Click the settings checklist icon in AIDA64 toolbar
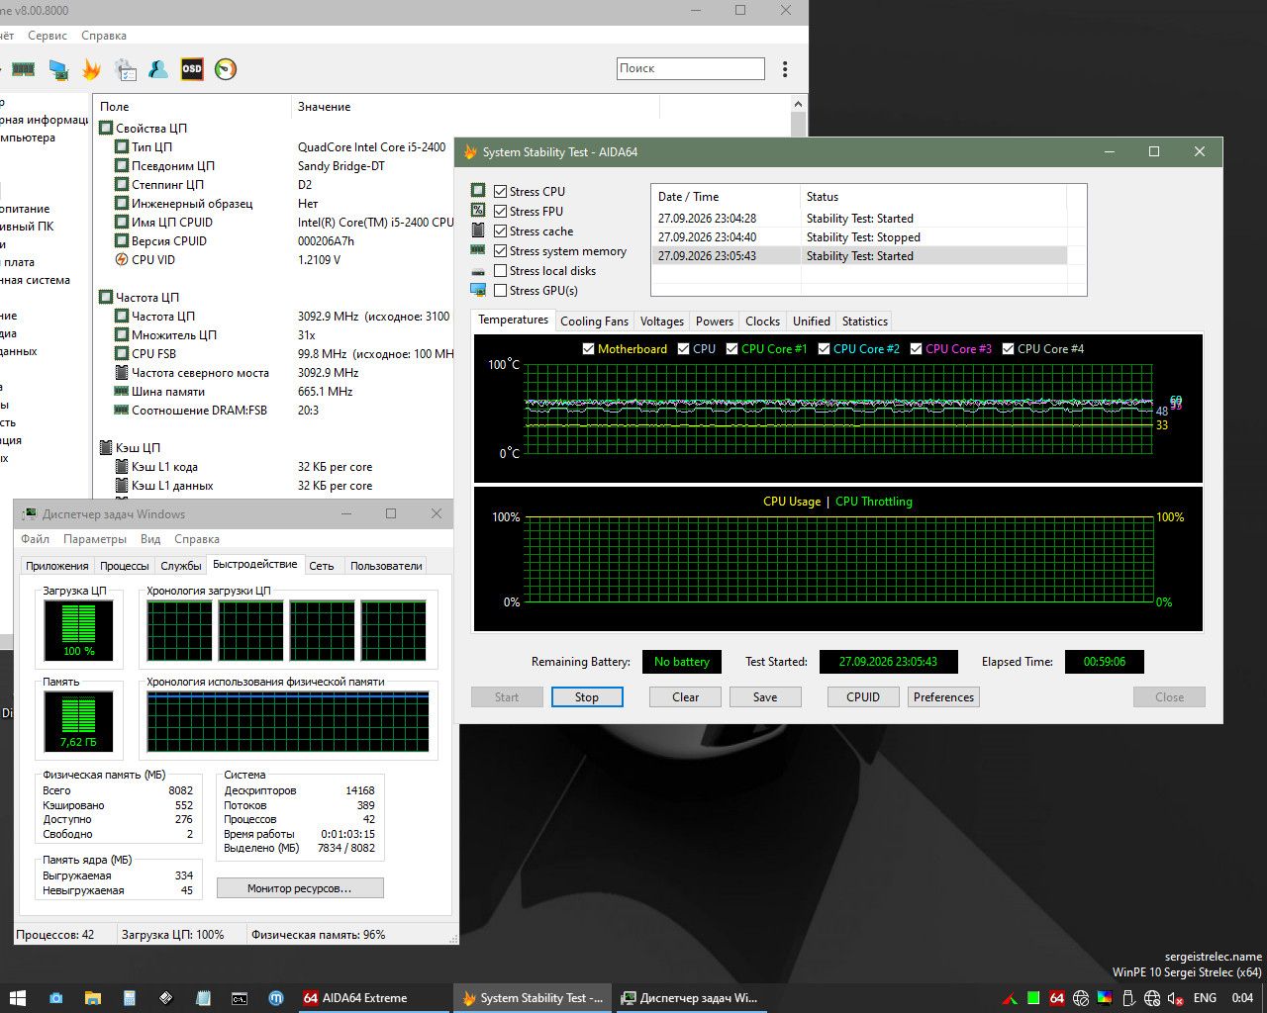This screenshot has width=1267, height=1013. pyautogui.click(x=126, y=69)
